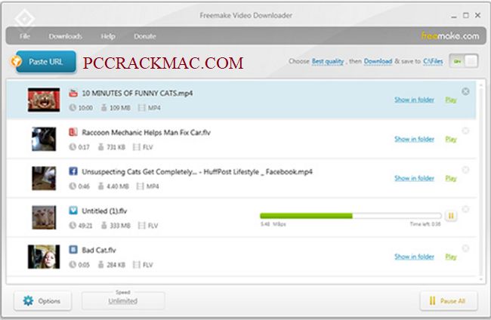Image resolution: width=491 pixels, height=320 pixels.
Task: Open the Donate menu
Action: point(145,36)
